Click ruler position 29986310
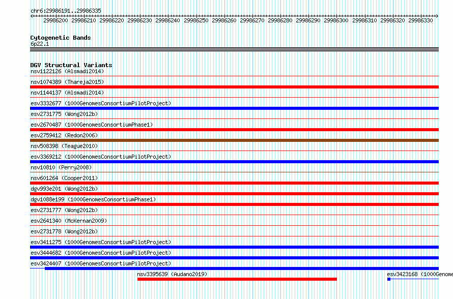The width and height of the screenshot is (453, 299). (364, 20)
